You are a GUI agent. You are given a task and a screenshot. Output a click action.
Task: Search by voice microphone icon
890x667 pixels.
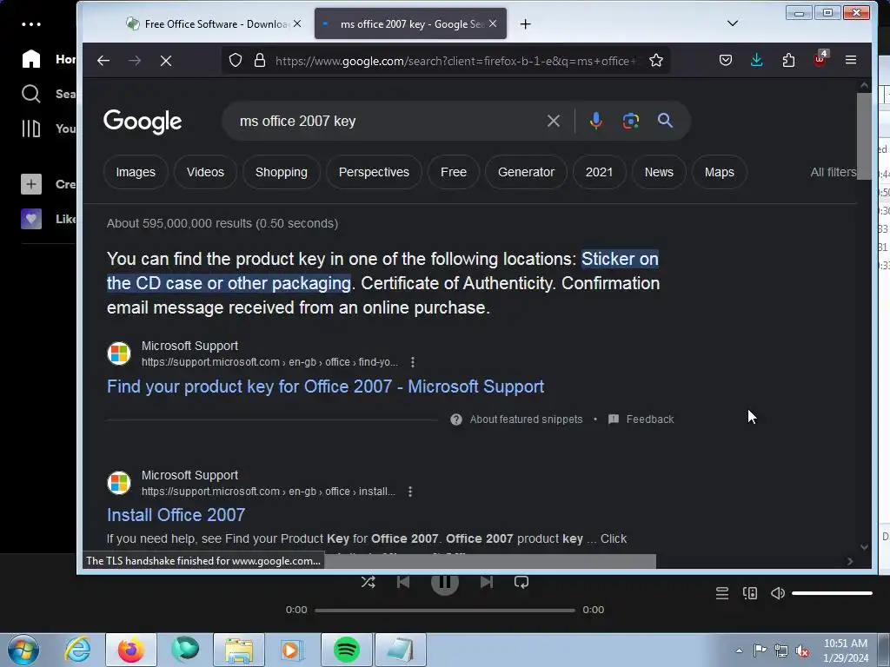(x=596, y=121)
